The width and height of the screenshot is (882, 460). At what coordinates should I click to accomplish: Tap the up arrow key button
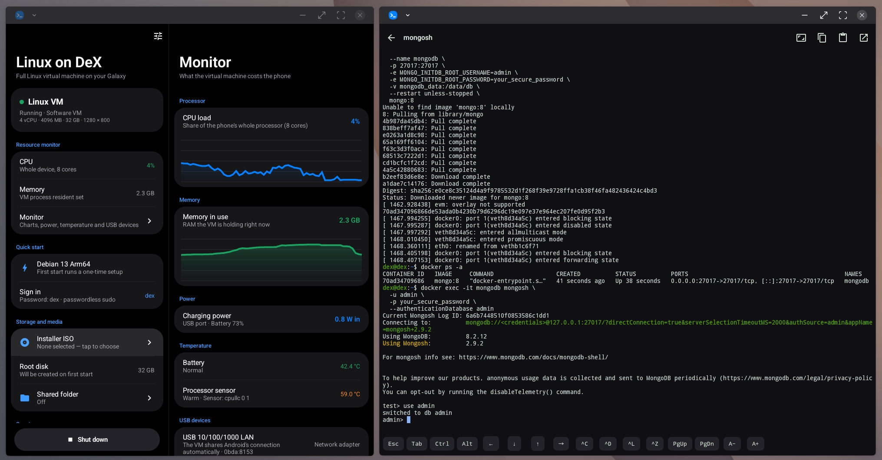coord(538,444)
